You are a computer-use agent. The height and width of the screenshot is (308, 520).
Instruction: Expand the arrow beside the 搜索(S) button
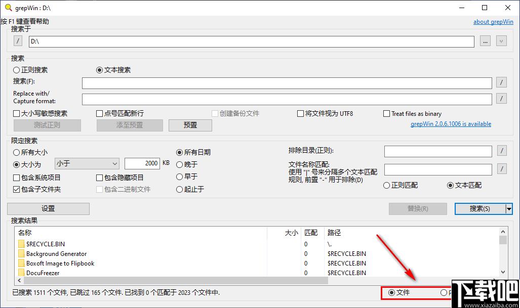(509, 209)
